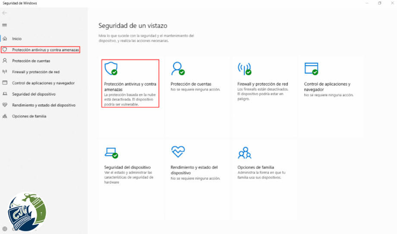The image size is (397, 234).
Task: Click the large person icon on the Protección de cuentas tile
Action: coord(177,69)
